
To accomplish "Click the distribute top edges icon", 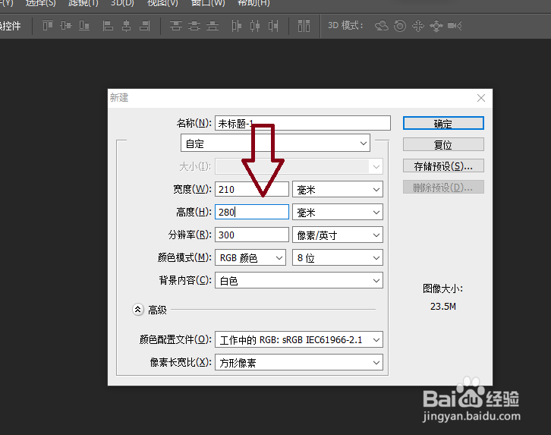I will click(176, 26).
